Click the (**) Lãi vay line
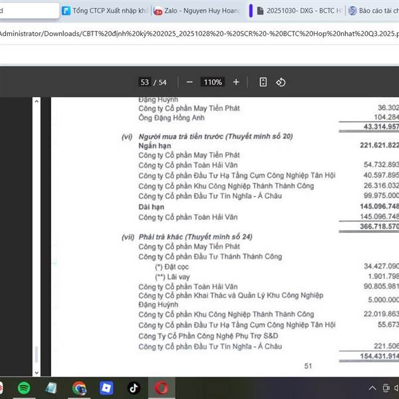Viewport: 399px width, 399px height. tap(172, 277)
